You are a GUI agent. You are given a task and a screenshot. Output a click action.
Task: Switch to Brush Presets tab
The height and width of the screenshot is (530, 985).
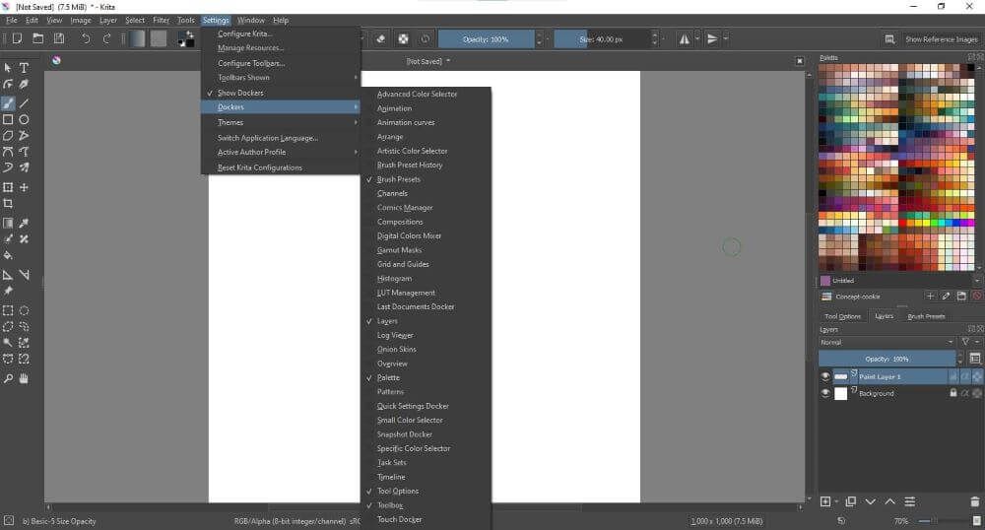(x=926, y=316)
